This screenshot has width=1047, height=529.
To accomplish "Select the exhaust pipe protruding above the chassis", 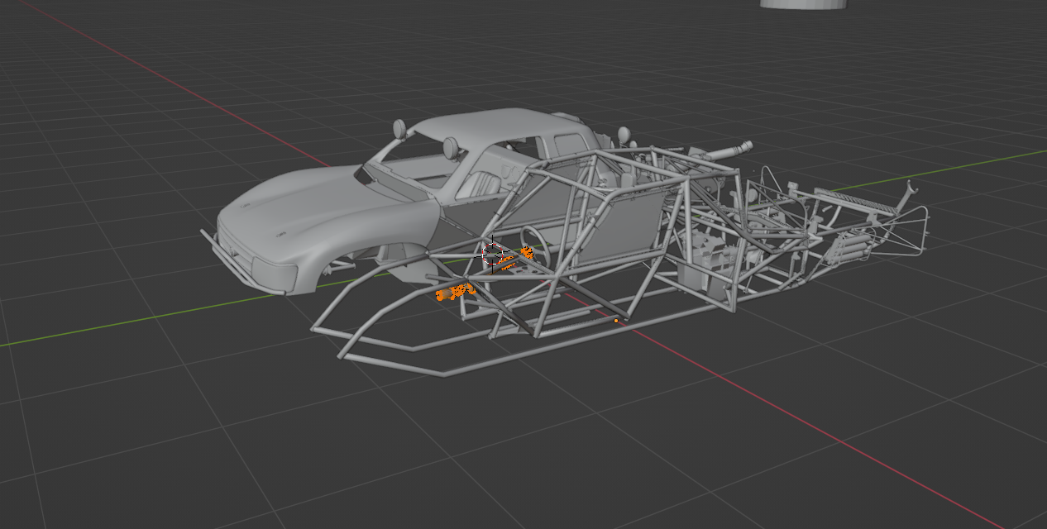I will (728, 151).
